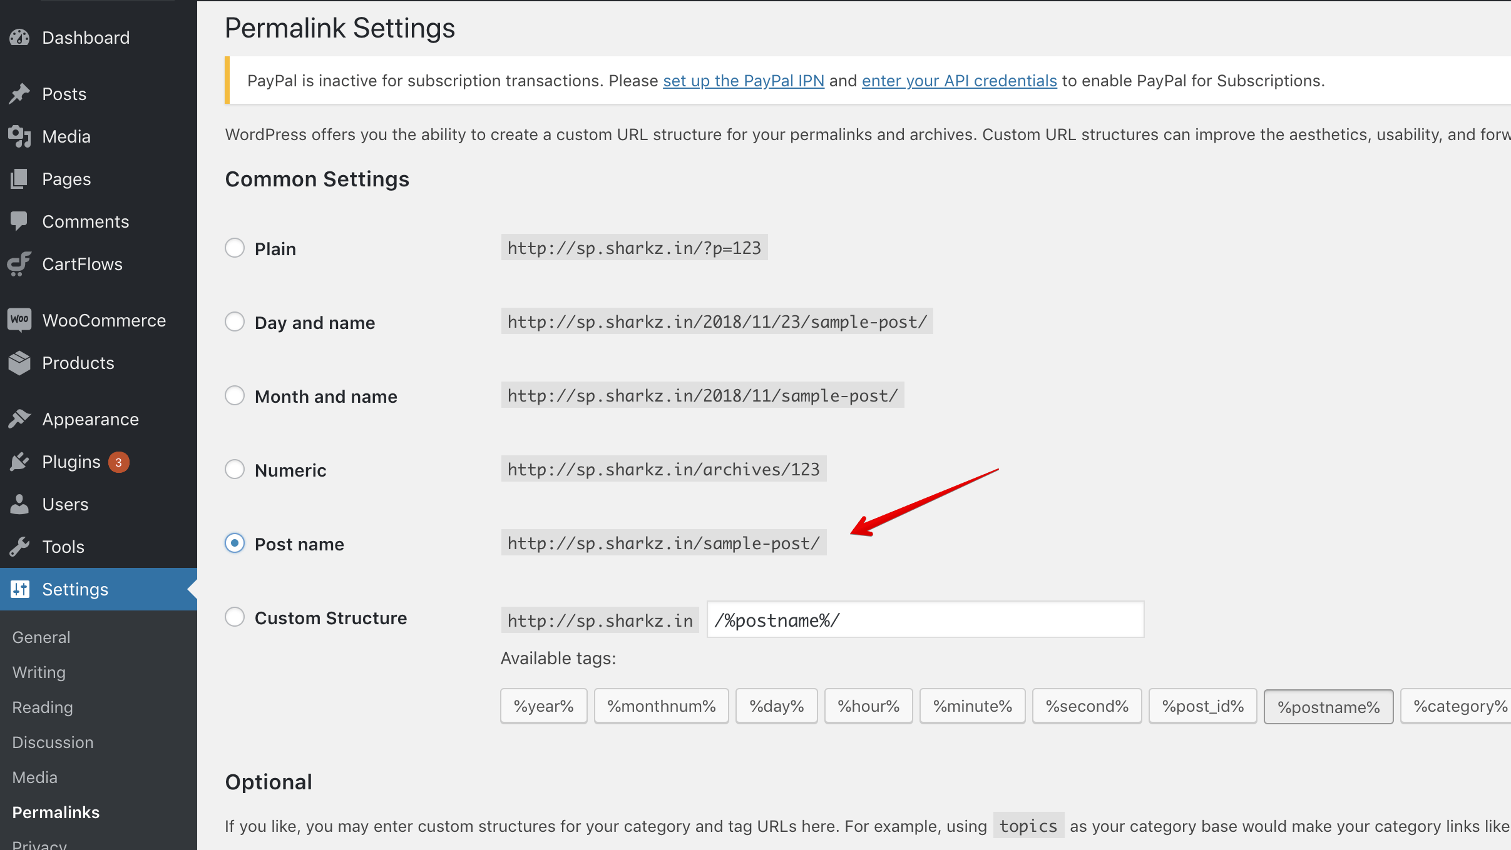1511x850 pixels.
Task: Click the Posts pushpin icon
Action: coord(19,94)
